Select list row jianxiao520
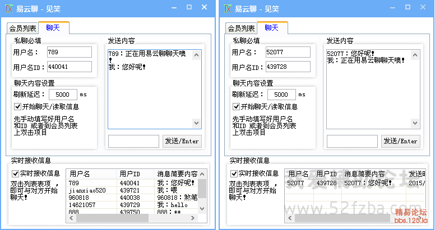435x230 pixels. [x=133, y=190]
